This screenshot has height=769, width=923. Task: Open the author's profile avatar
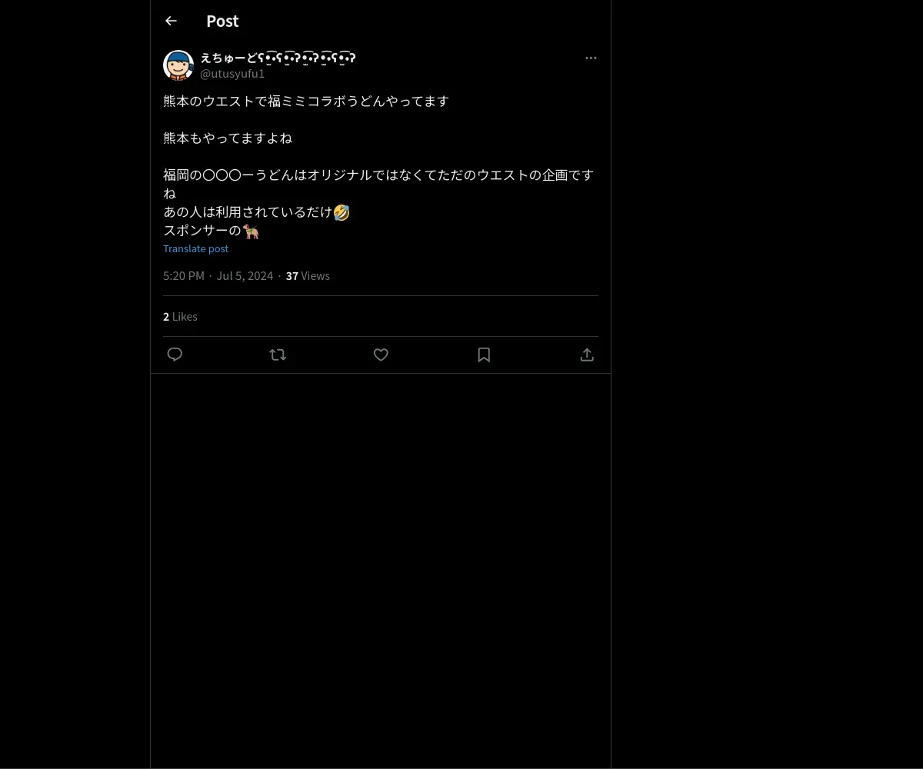178,65
